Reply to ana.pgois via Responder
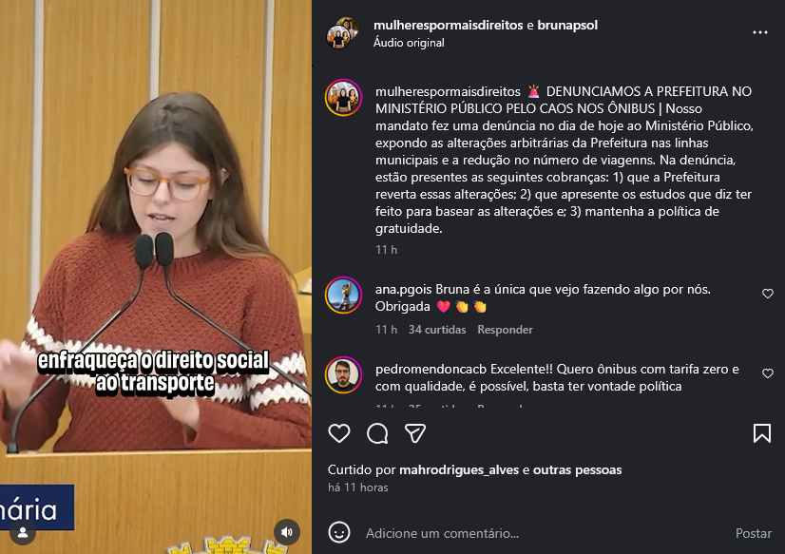Image resolution: width=785 pixels, height=554 pixels. click(505, 330)
